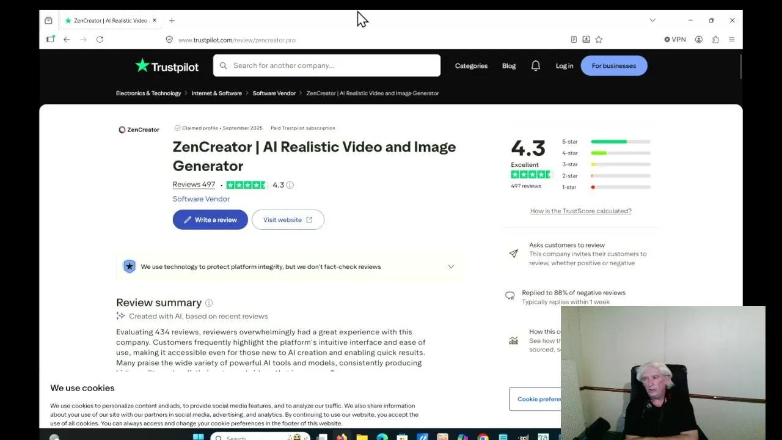Open Software Vendor breadcrumb
782x440 pixels.
(x=274, y=94)
